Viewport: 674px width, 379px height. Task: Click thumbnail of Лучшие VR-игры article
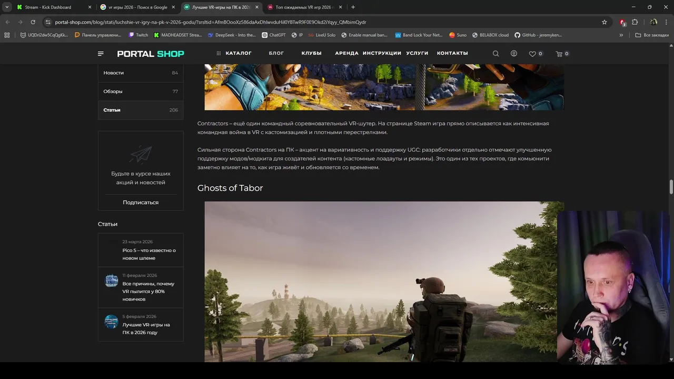(112, 322)
